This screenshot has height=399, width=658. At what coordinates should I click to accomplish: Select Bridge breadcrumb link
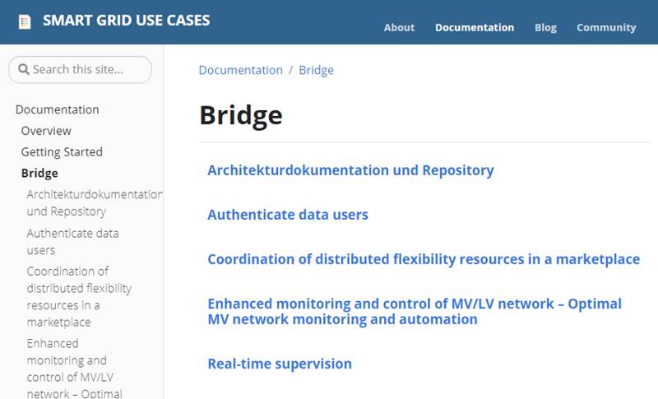pyautogui.click(x=316, y=70)
